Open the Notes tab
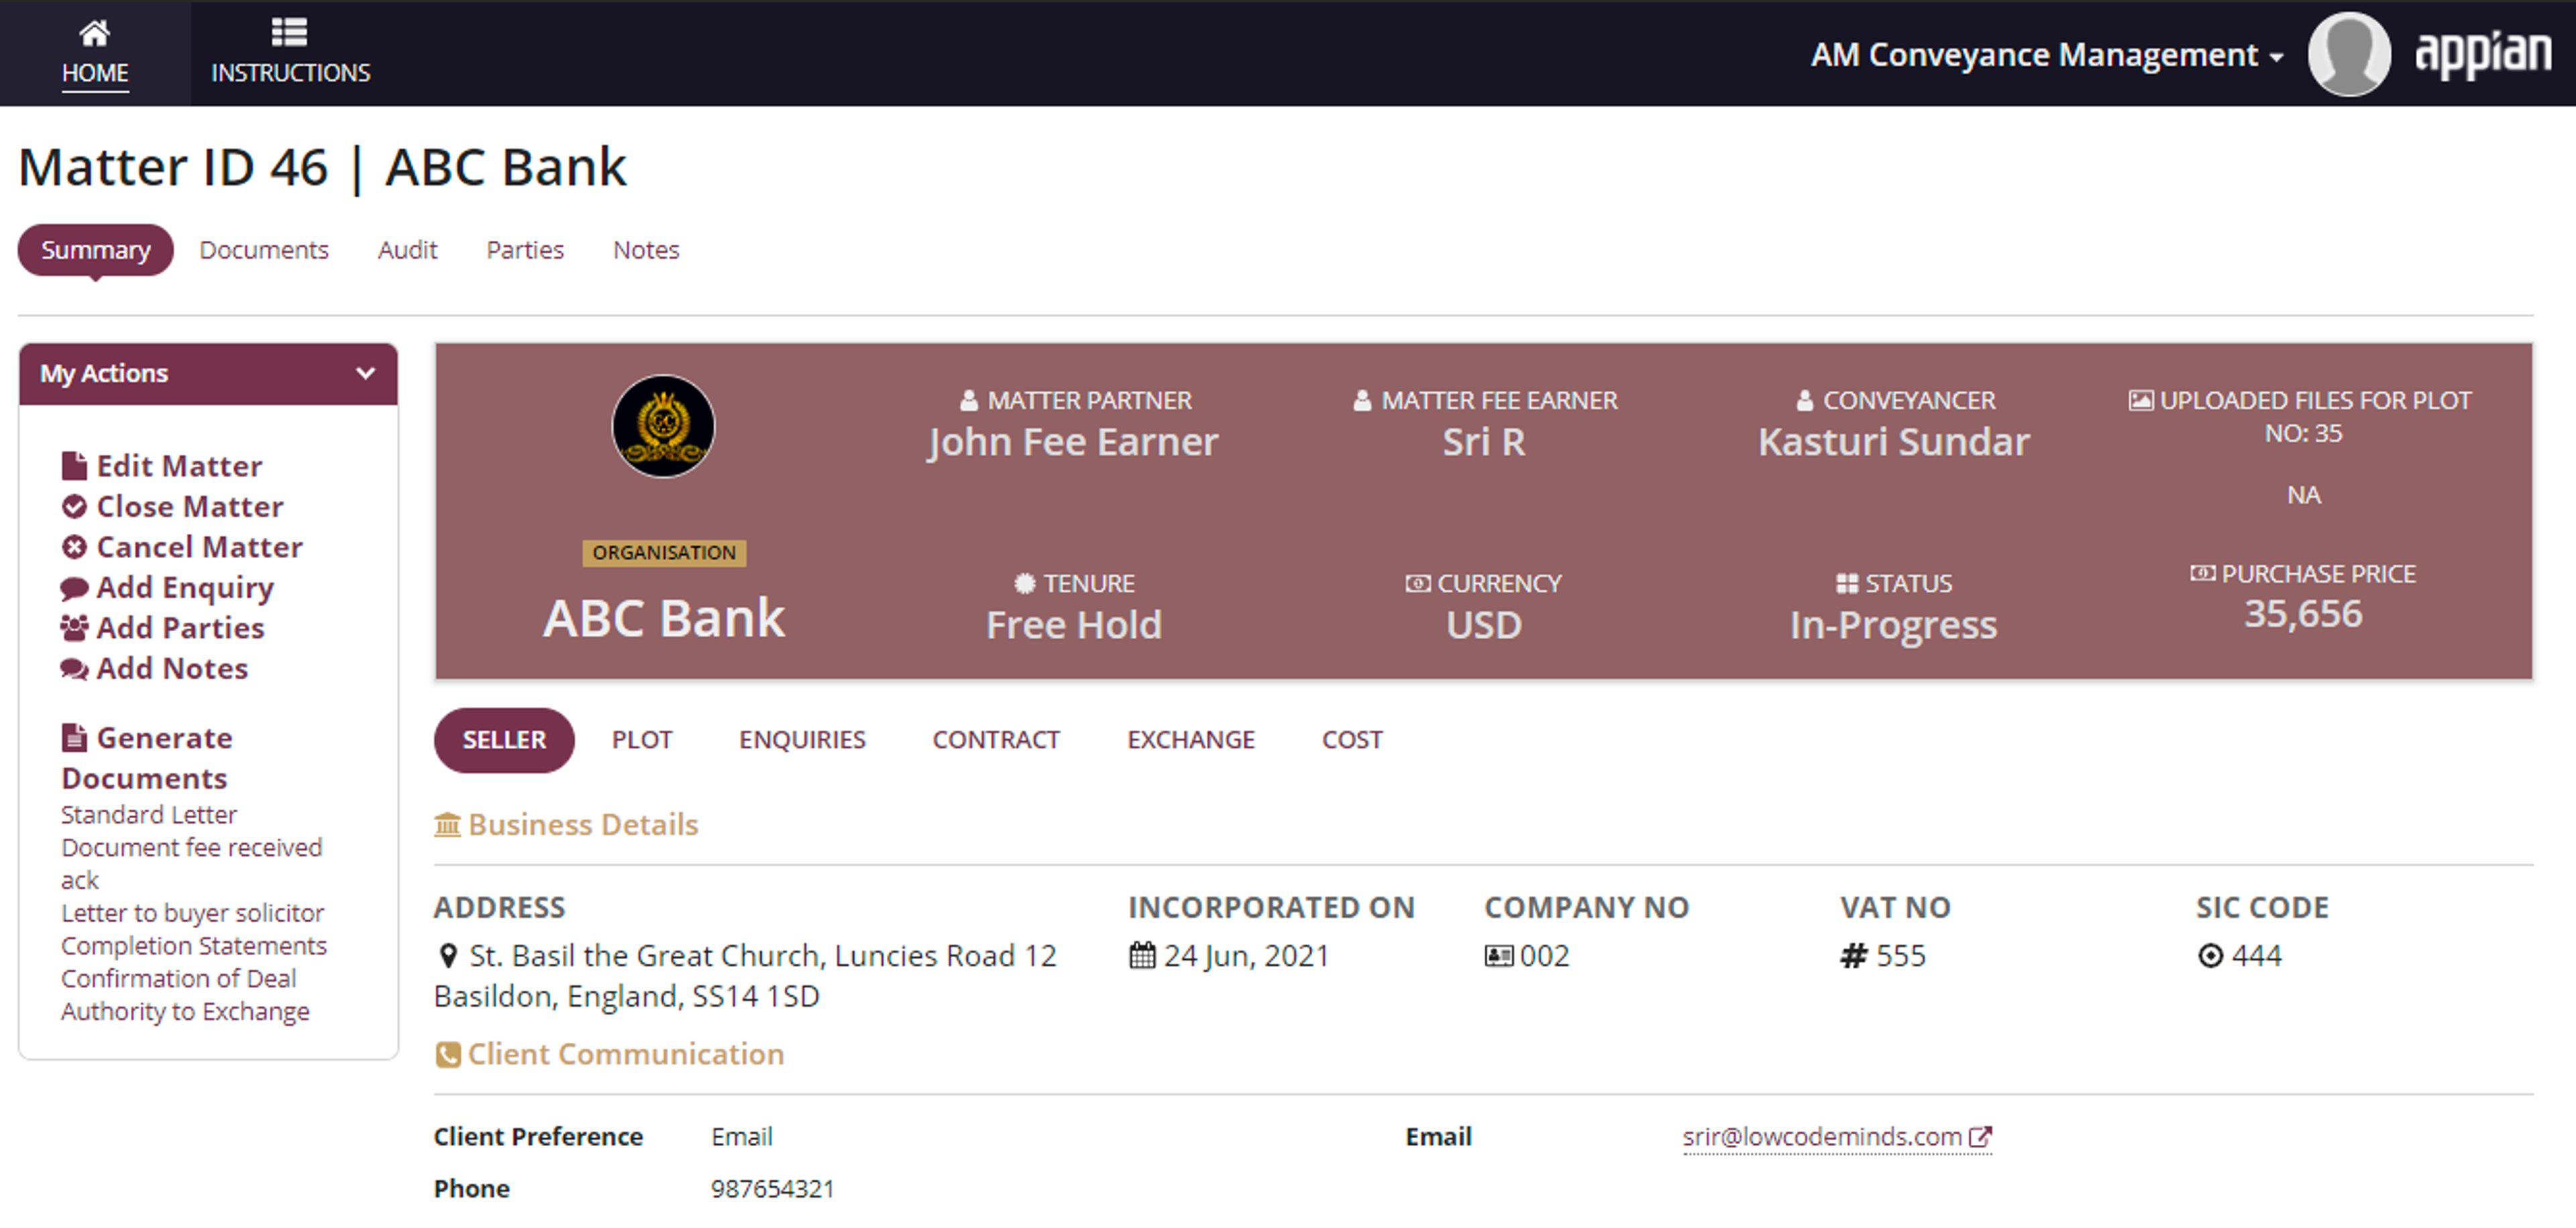 (x=646, y=250)
